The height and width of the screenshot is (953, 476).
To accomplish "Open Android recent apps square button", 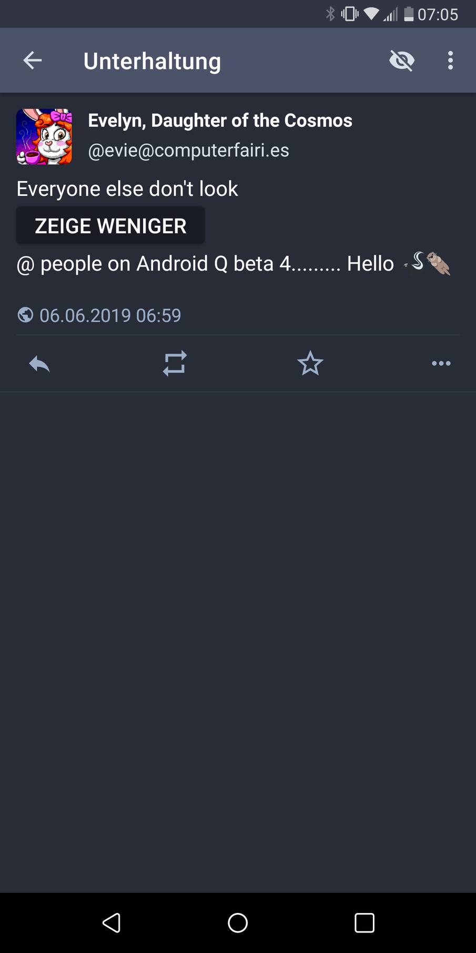I will coord(364,922).
